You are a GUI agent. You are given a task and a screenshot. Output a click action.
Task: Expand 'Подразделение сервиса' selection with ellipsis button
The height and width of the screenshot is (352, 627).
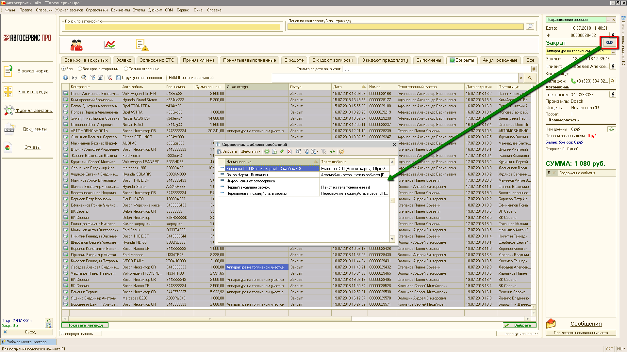coord(608,20)
